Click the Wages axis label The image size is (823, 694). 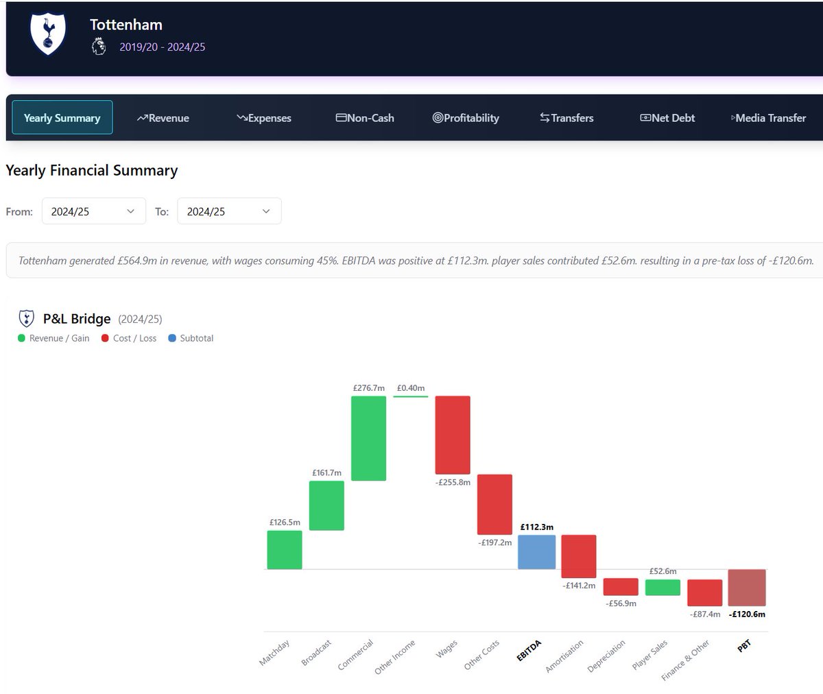(x=447, y=650)
